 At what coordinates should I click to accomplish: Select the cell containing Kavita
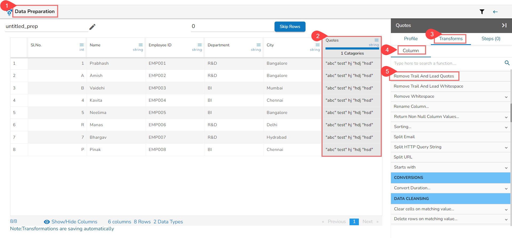click(116, 100)
